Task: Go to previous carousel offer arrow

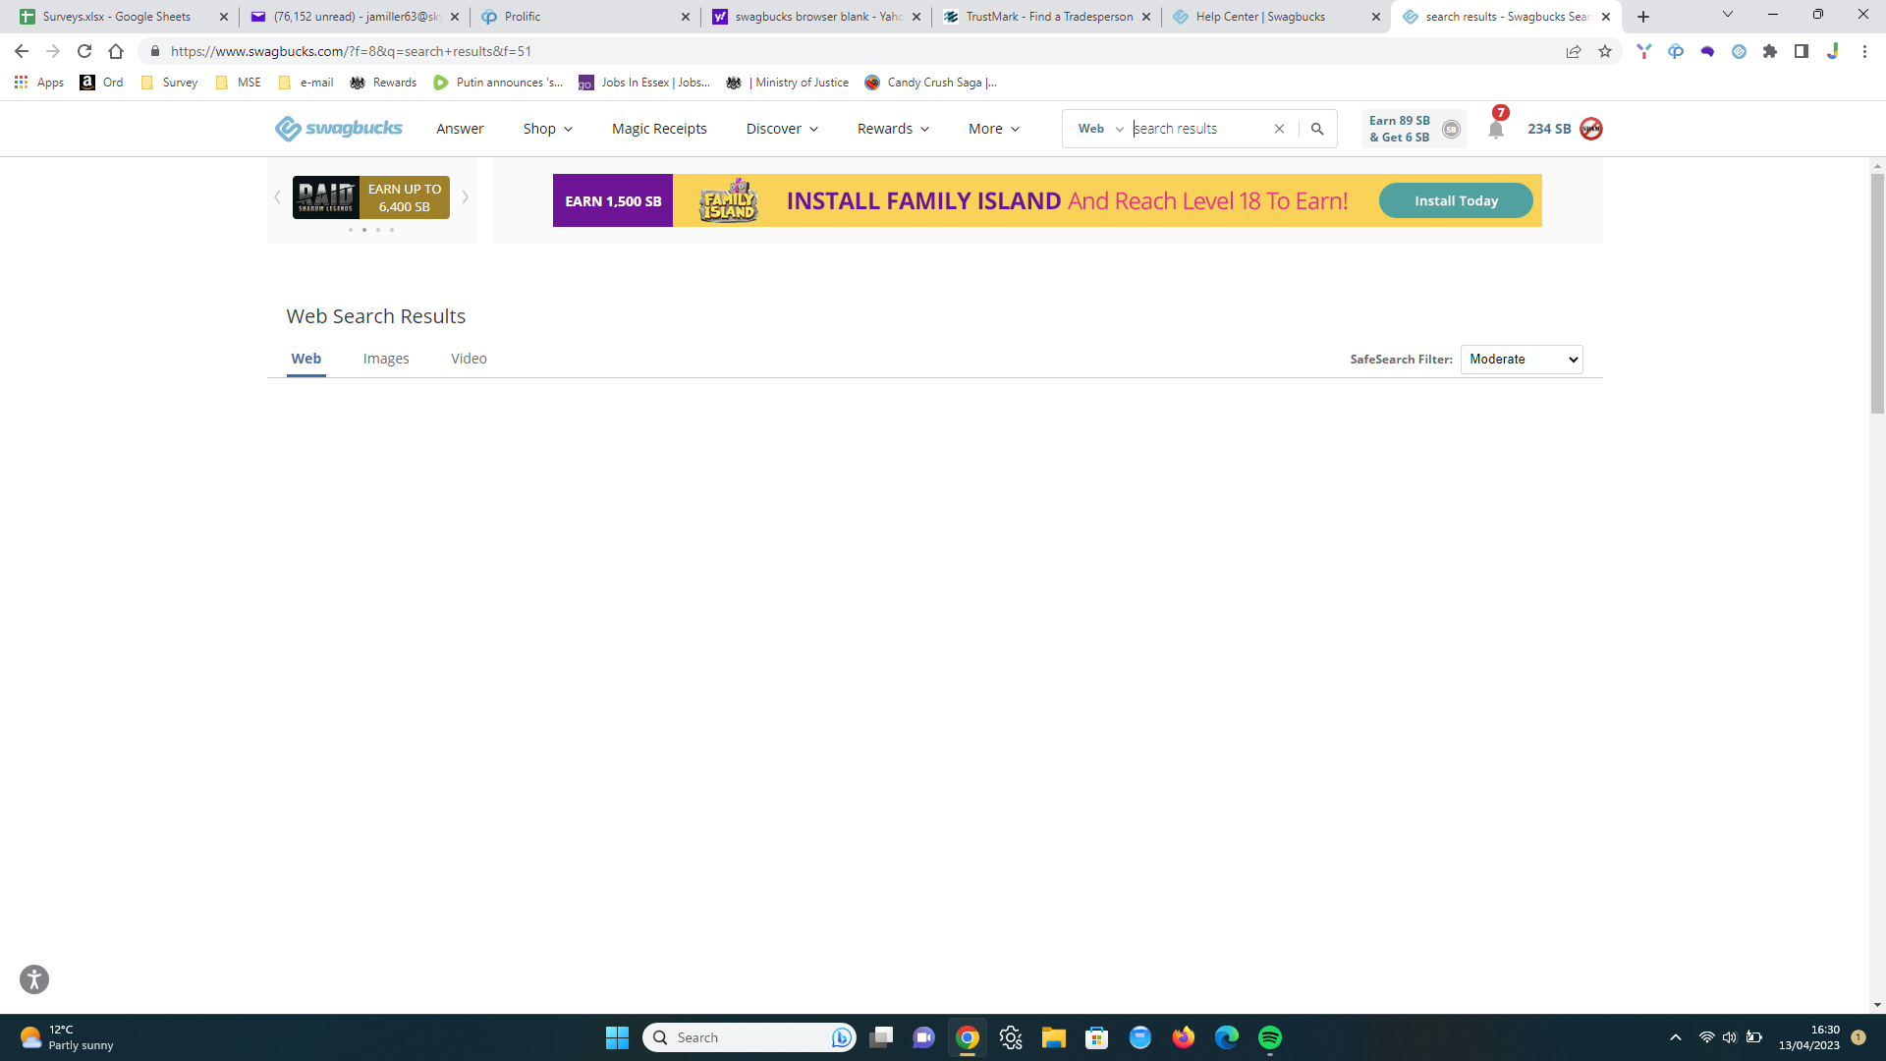Action: [x=277, y=197]
